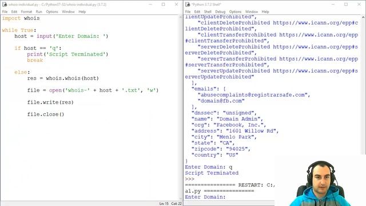Screen dimensions: 366x206
Task: Click the 'else:' line in editor
Action: tap(22, 72)
